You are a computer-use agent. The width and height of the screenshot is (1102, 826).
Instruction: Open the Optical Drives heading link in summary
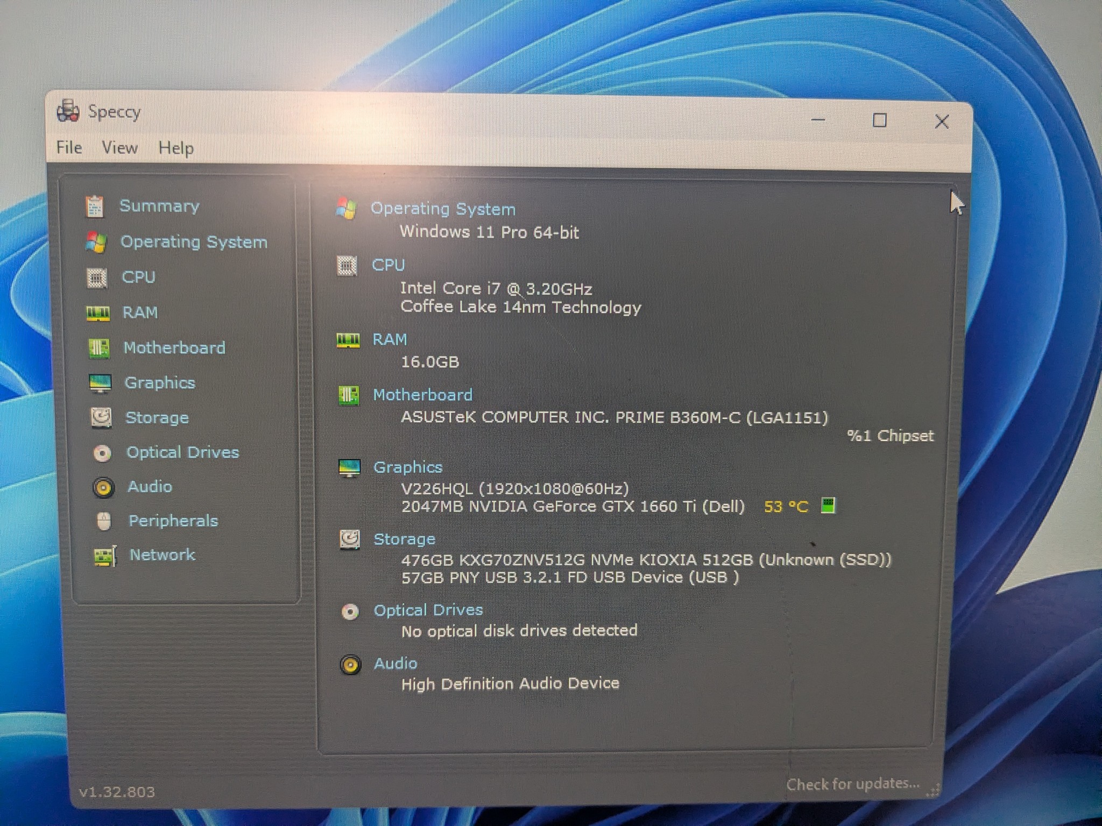[428, 610]
